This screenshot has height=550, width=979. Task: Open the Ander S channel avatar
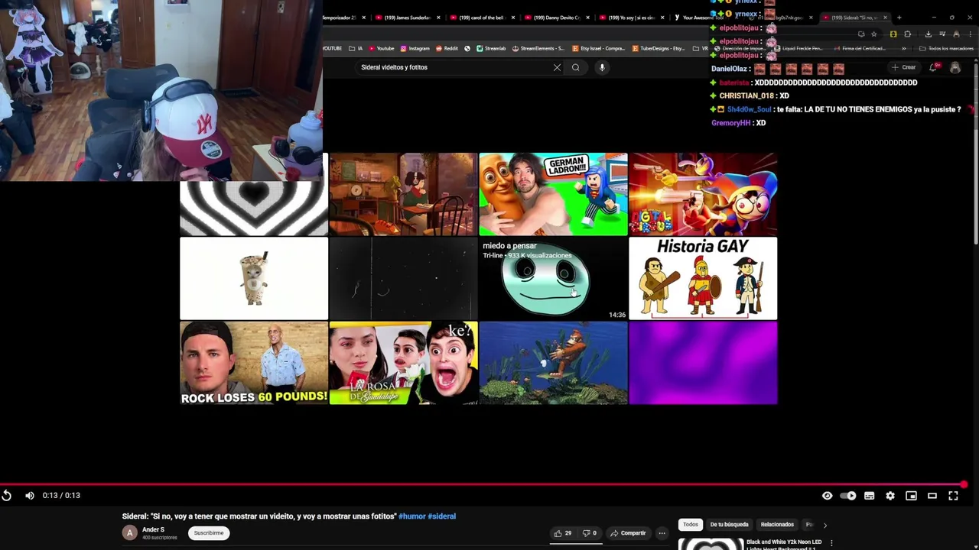pyautogui.click(x=129, y=533)
